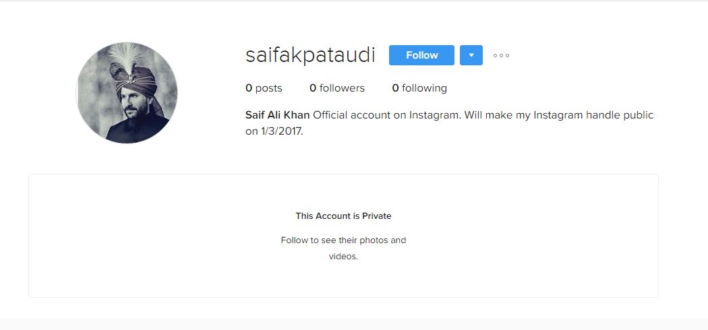Click 'Follow to see their photos' text
Viewport: 708px width, 330px height.
point(343,240)
